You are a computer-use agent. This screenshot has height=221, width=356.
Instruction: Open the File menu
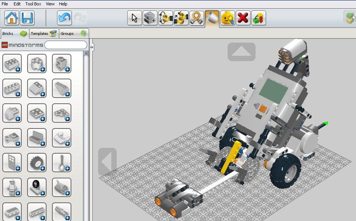5,4
